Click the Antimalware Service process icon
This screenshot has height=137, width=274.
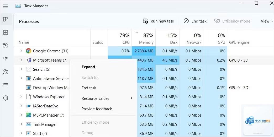tap(29, 78)
